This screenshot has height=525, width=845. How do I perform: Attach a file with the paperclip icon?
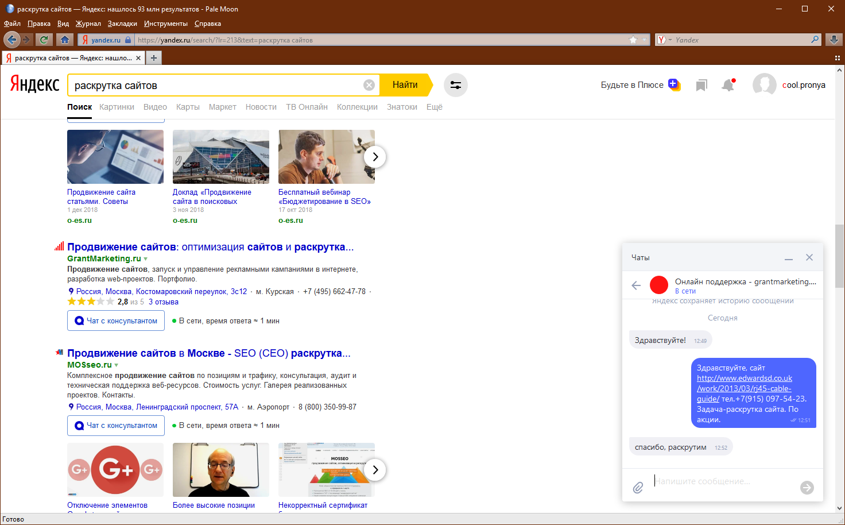(x=638, y=488)
